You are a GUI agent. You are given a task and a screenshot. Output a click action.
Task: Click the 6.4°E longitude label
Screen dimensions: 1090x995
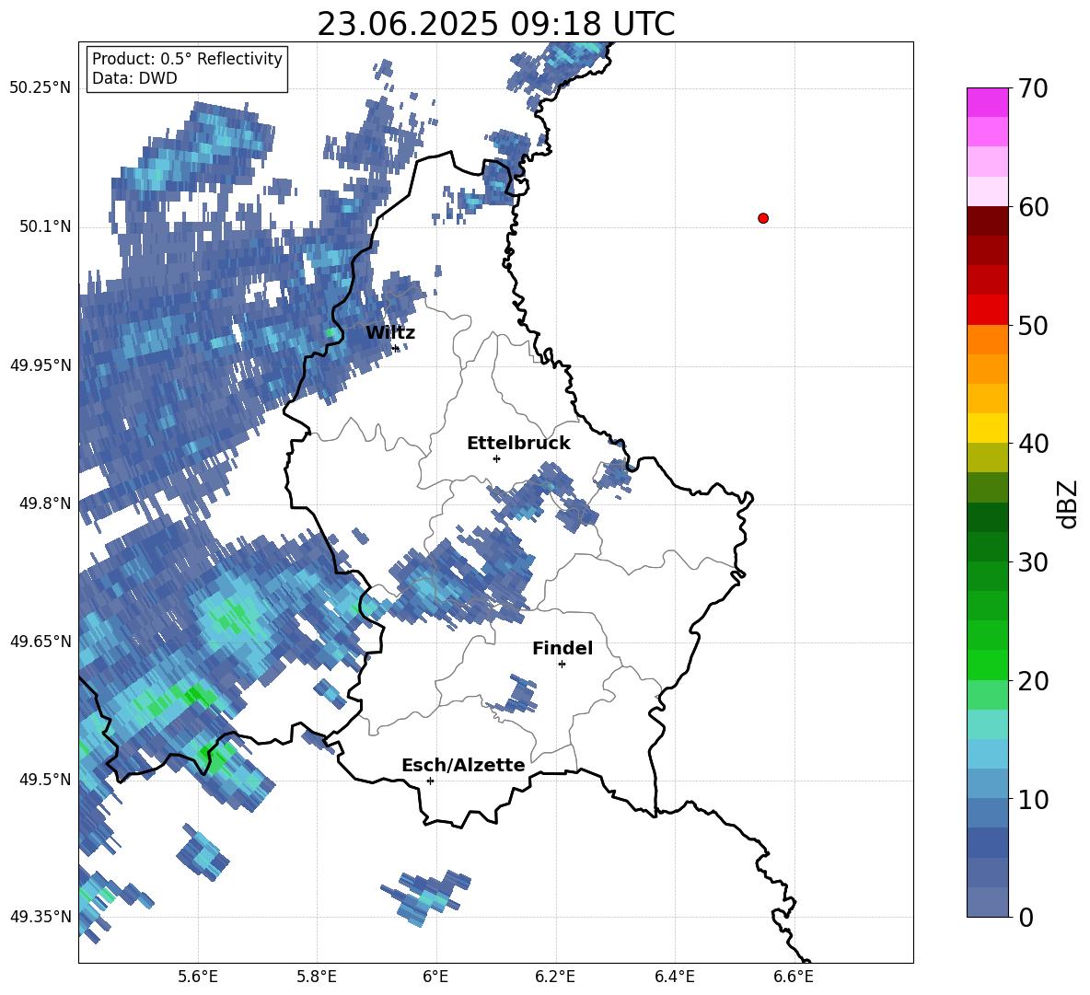click(674, 977)
